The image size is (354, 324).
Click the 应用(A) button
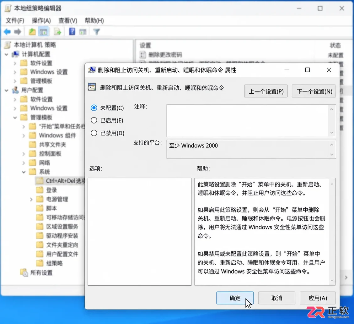[x=318, y=298]
